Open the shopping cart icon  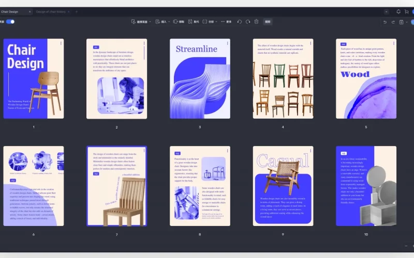click(407, 11)
